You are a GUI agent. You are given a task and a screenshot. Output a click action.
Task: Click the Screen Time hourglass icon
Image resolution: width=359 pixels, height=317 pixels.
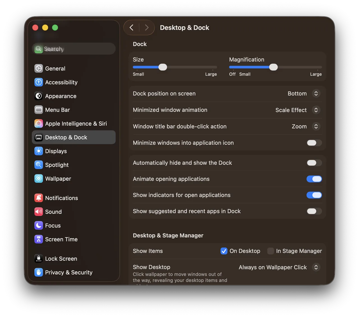click(39, 239)
